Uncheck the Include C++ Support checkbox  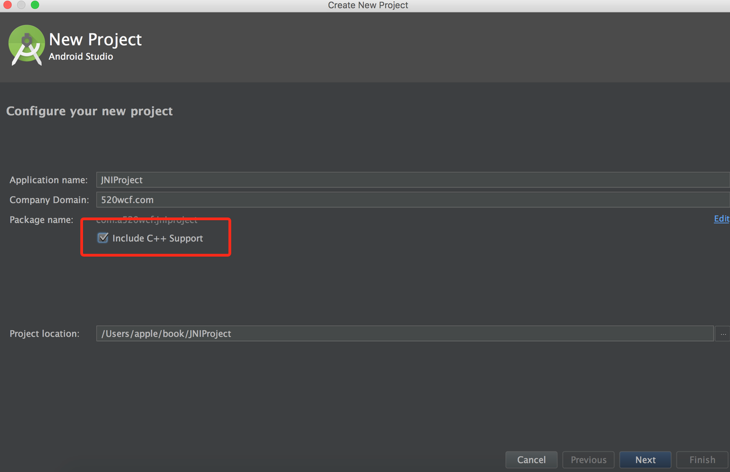point(103,238)
